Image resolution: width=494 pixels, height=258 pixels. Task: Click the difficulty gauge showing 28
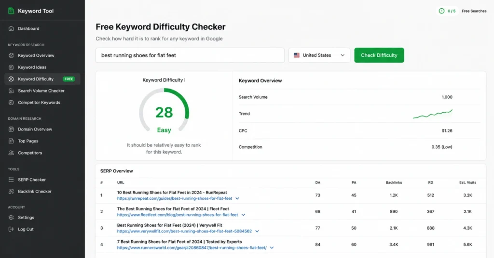(x=164, y=111)
